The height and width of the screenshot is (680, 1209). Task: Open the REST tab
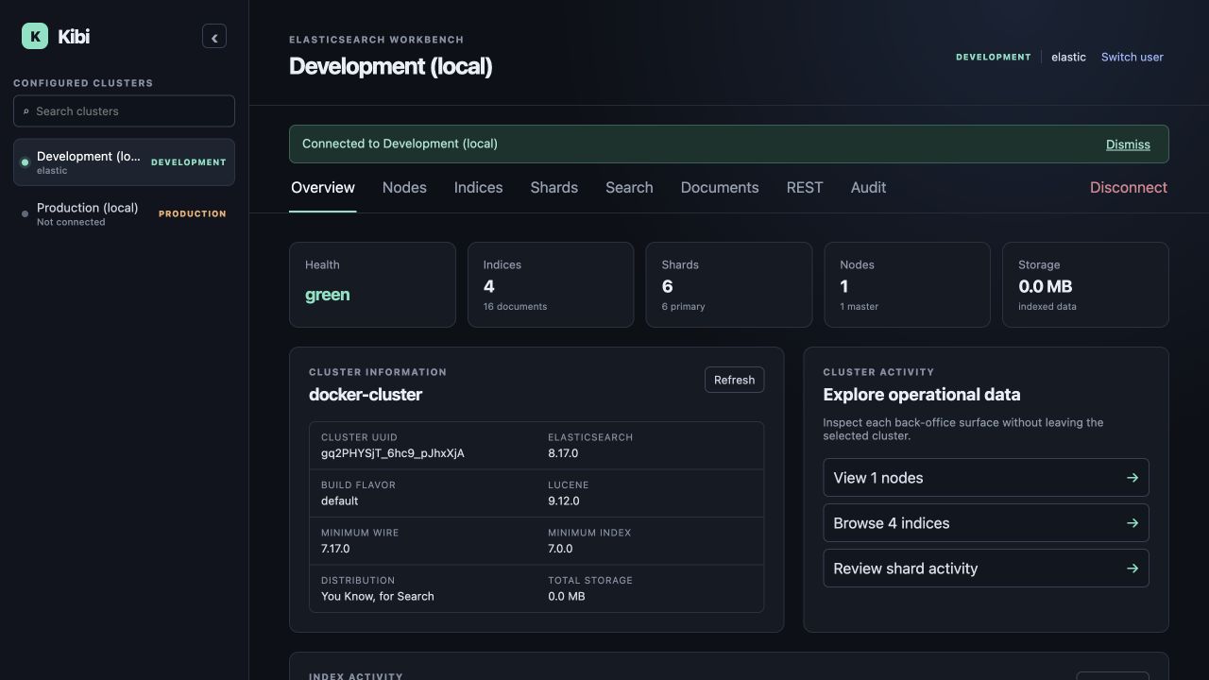point(805,188)
